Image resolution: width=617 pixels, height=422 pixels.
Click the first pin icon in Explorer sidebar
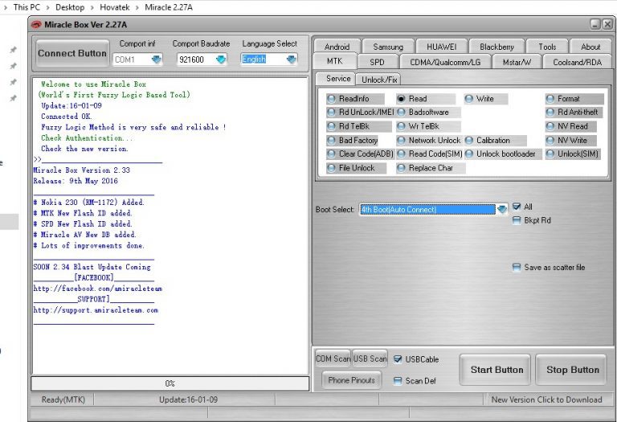14,50
